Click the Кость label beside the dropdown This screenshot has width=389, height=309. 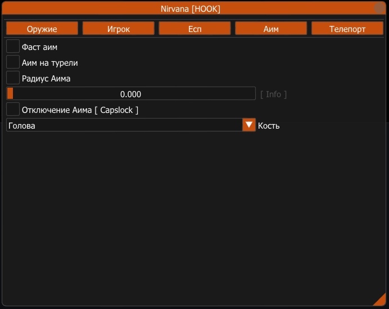coord(269,126)
